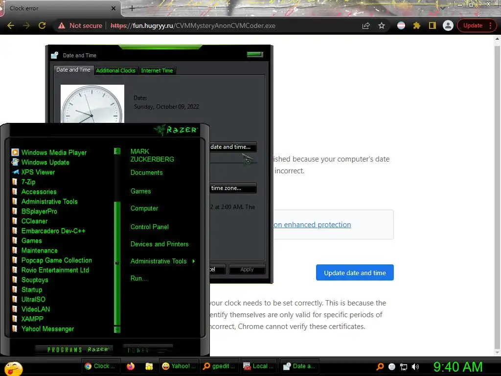Open Games in start menu right pane
The image size is (501, 376).
point(140,191)
